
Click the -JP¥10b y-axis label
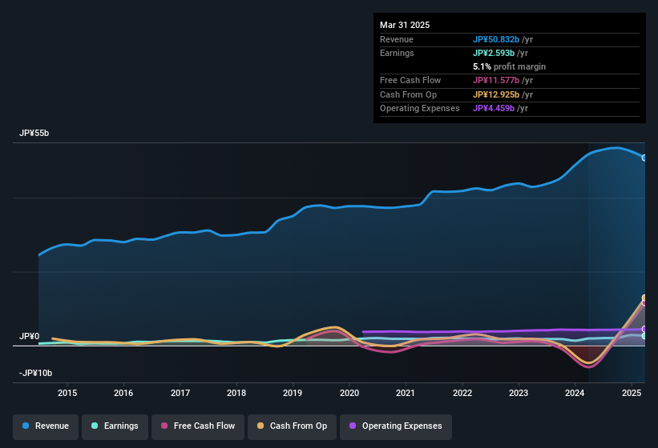pos(36,373)
